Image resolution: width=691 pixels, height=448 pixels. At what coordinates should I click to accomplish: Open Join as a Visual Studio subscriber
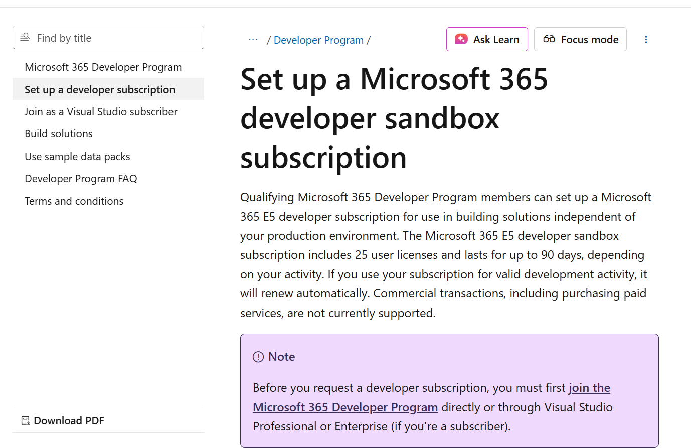coord(101,112)
